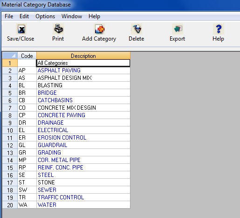
Task: Open the Edit menu
Action: click(x=24, y=16)
